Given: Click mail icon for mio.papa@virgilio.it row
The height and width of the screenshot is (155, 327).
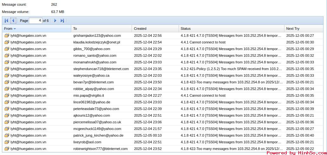Looking at the screenshot, I should pos(7,95).
